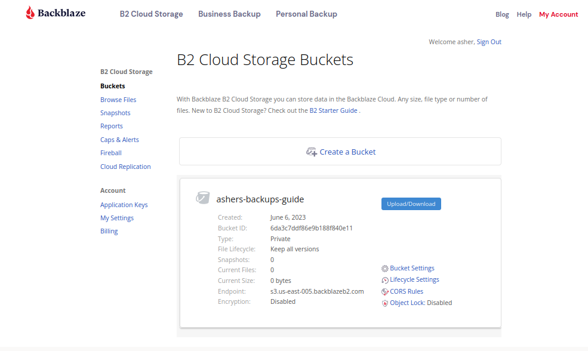
Task: Go to Browse Files in sidebar
Action: (x=118, y=100)
